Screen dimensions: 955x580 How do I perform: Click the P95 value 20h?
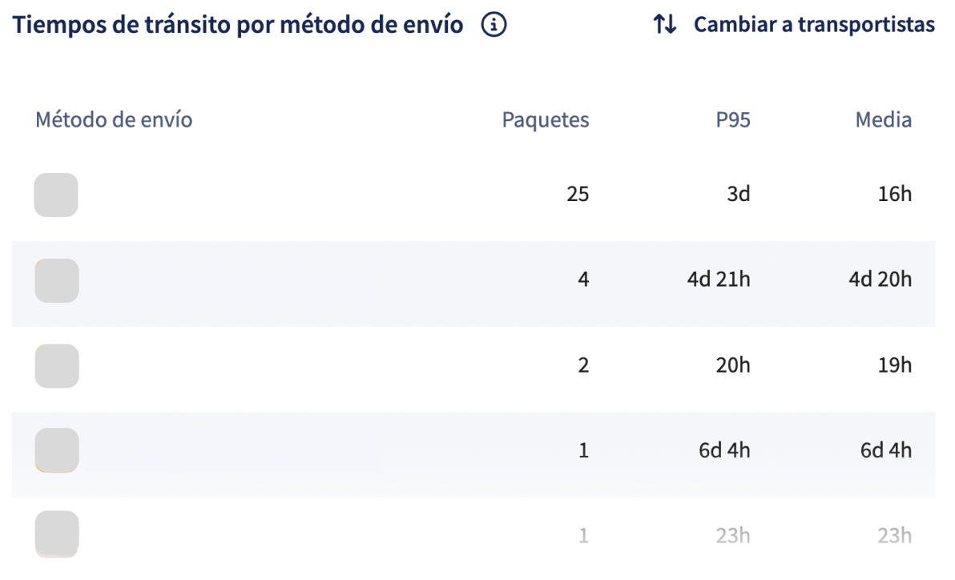point(733,365)
